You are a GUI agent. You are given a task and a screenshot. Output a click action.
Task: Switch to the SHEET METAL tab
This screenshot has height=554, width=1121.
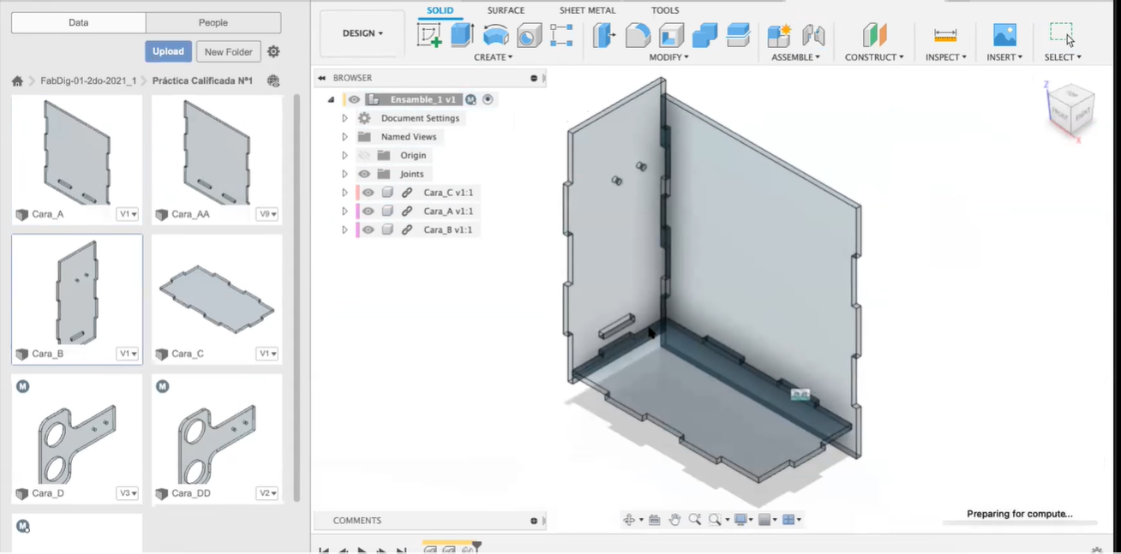588,10
